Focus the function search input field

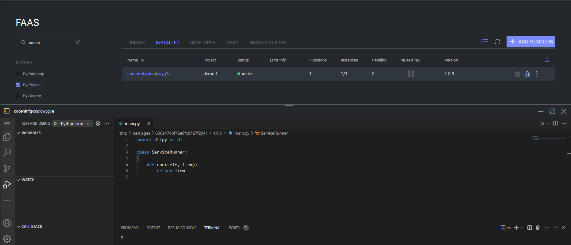(x=50, y=43)
